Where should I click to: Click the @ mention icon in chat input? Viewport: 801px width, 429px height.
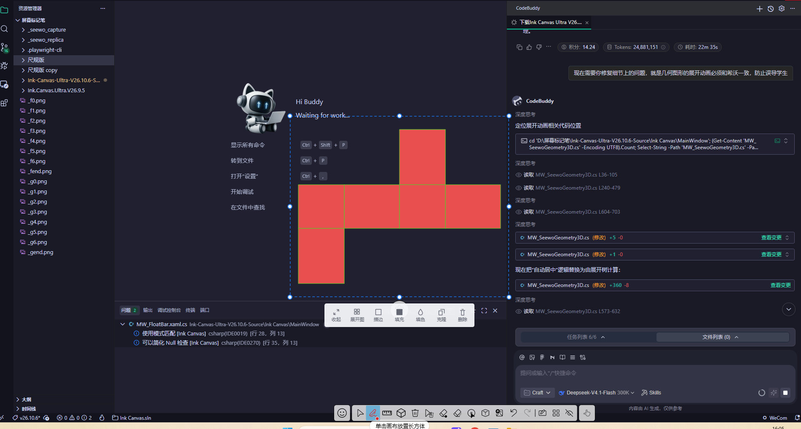click(x=522, y=357)
